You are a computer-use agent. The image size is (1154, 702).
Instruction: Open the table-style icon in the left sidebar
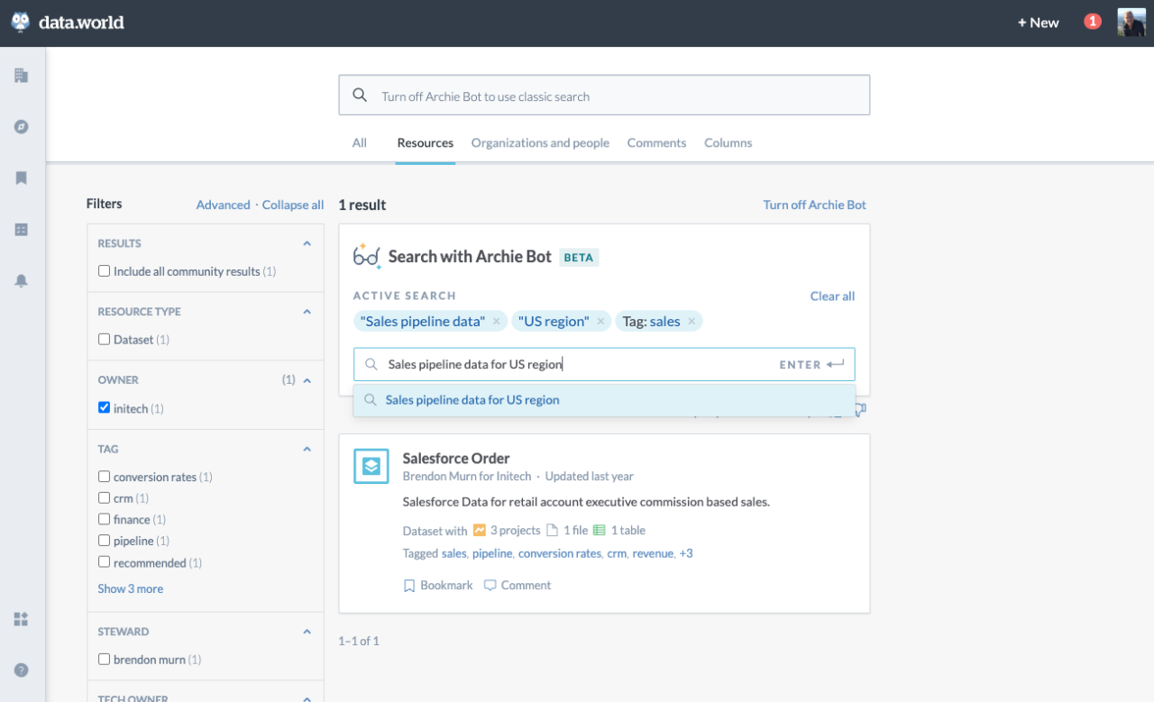pos(22,230)
